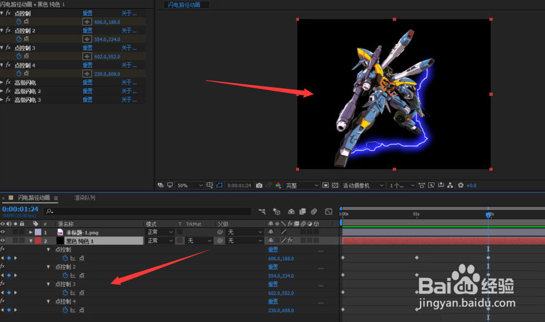
Task: Collapse layer 2 黑色 纯色 1 properties
Action: point(31,241)
